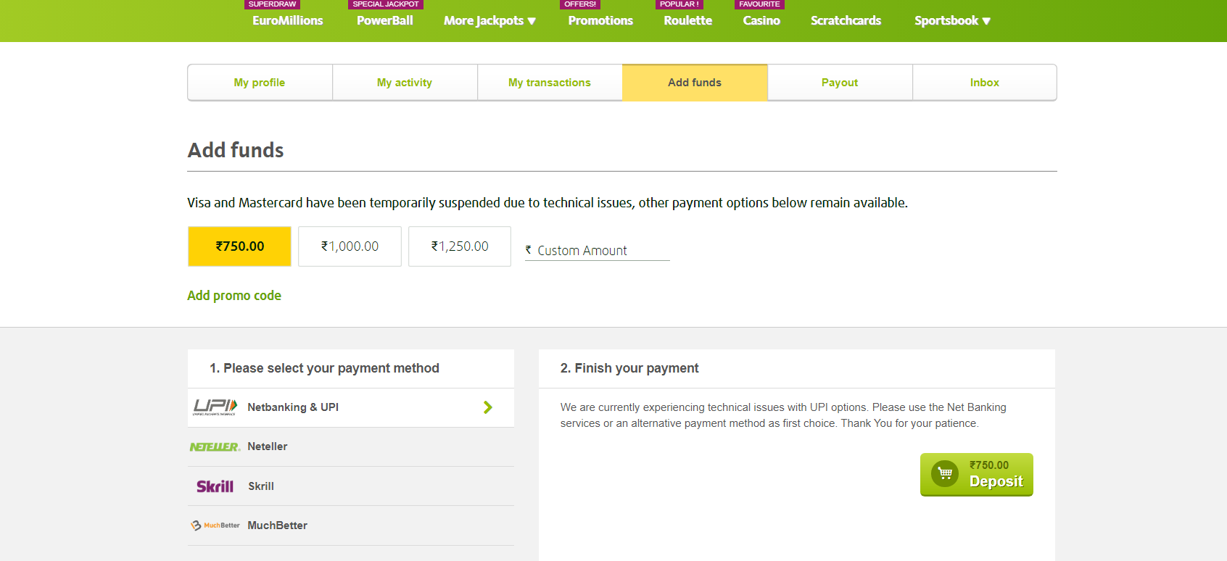Switch to the My transactions tab
Screen dimensions: 1227x561
click(549, 82)
